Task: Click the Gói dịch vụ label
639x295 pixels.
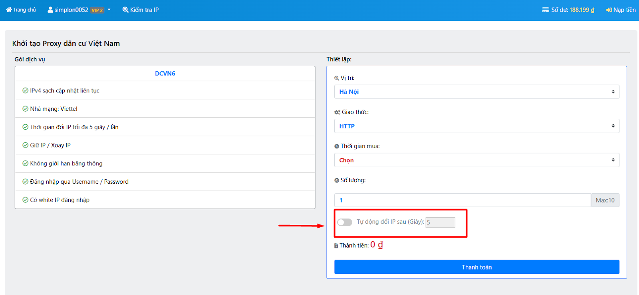Action: tap(30, 59)
